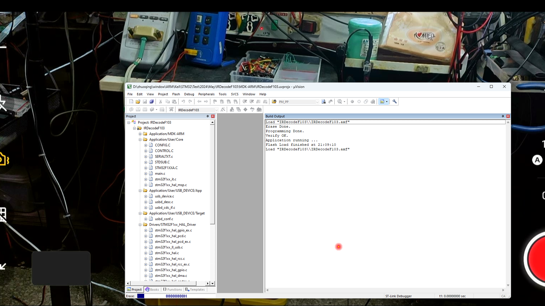Click the blue Erase progress bar
This screenshot has height=306, width=545.
(141, 296)
